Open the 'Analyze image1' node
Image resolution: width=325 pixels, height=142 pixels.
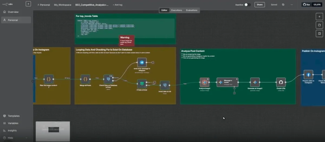(204, 82)
